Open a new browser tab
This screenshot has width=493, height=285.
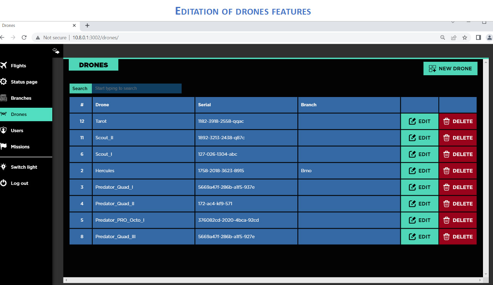click(x=87, y=25)
